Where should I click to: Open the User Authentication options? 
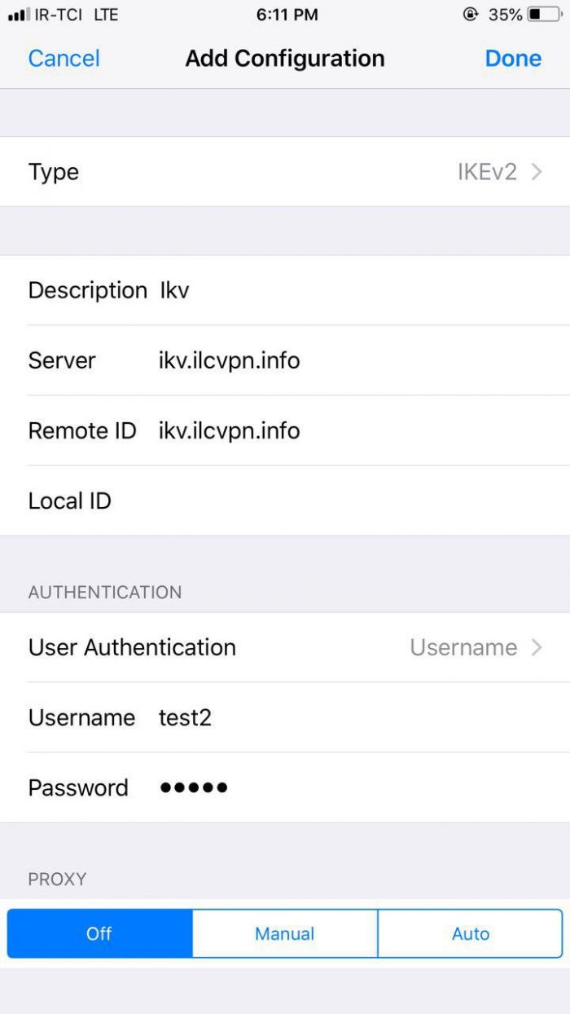(x=285, y=647)
